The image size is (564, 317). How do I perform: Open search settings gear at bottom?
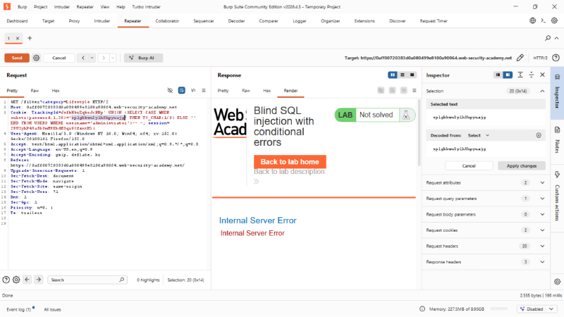point(16,280)
